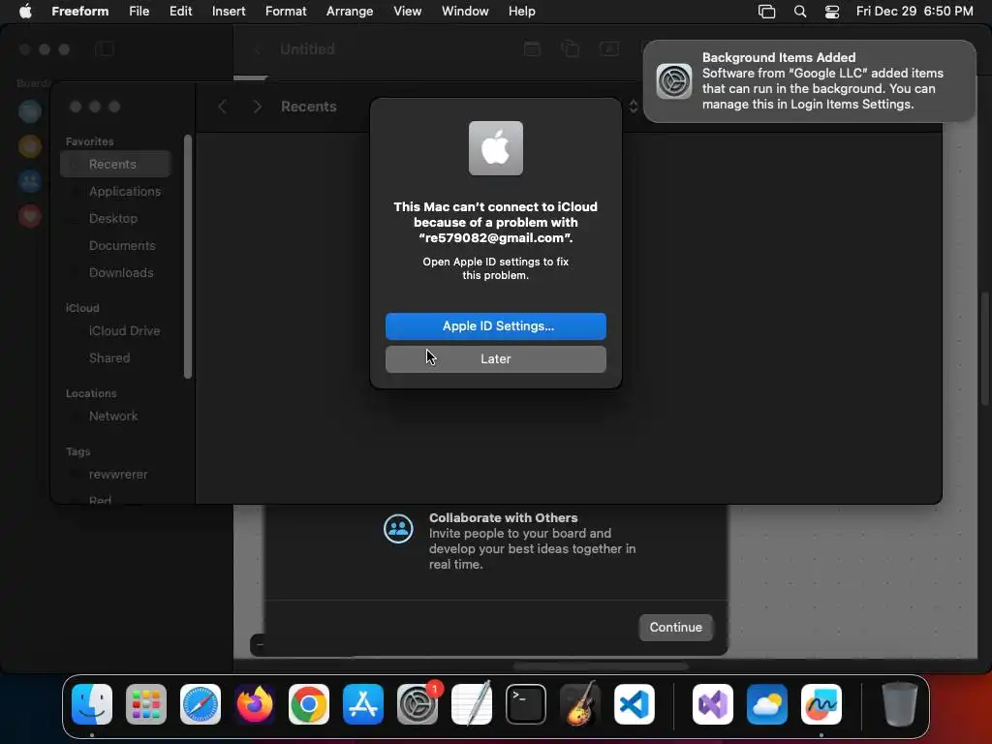The width and height of the screenshot is (992, 744).
Task: Open Firefox from the Dock
Action: coord(255,704)
